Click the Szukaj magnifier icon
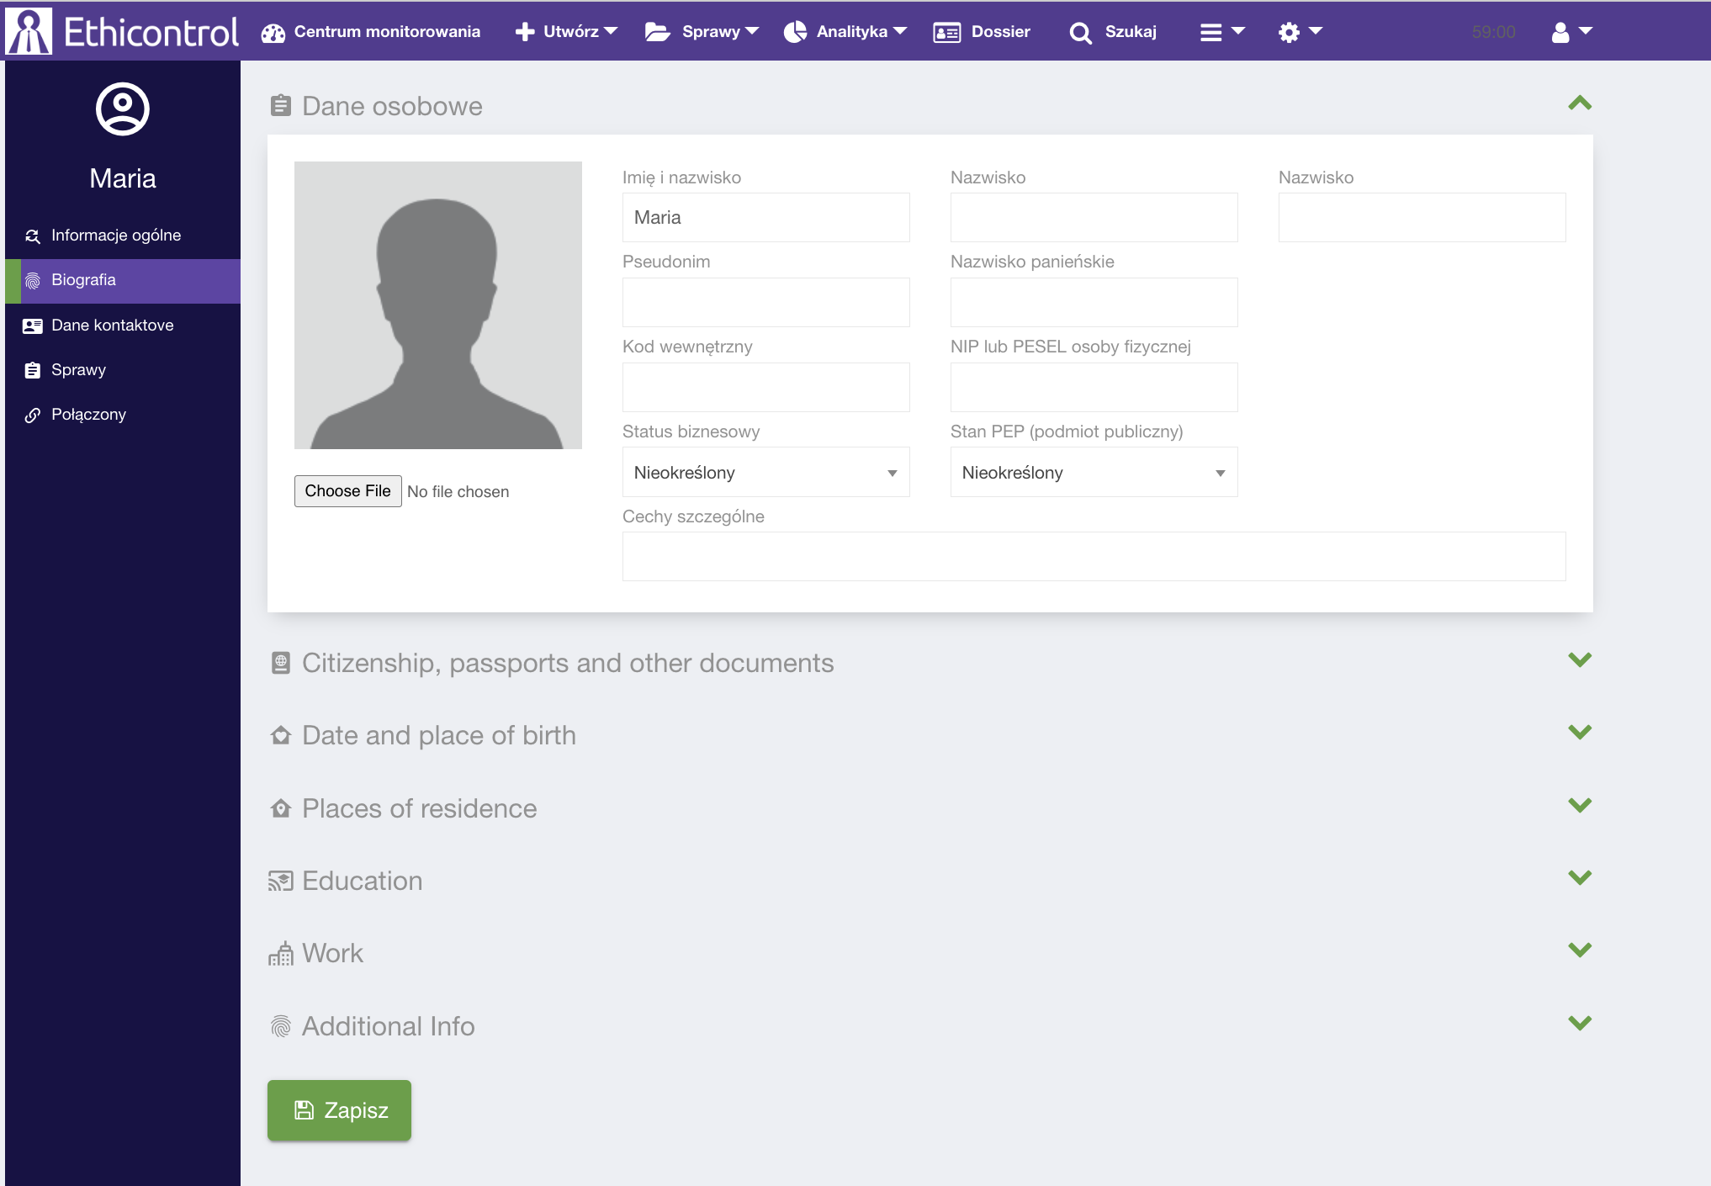Image resolution: width=1711 pixels, height=1186 pixels. (1080, 32)
